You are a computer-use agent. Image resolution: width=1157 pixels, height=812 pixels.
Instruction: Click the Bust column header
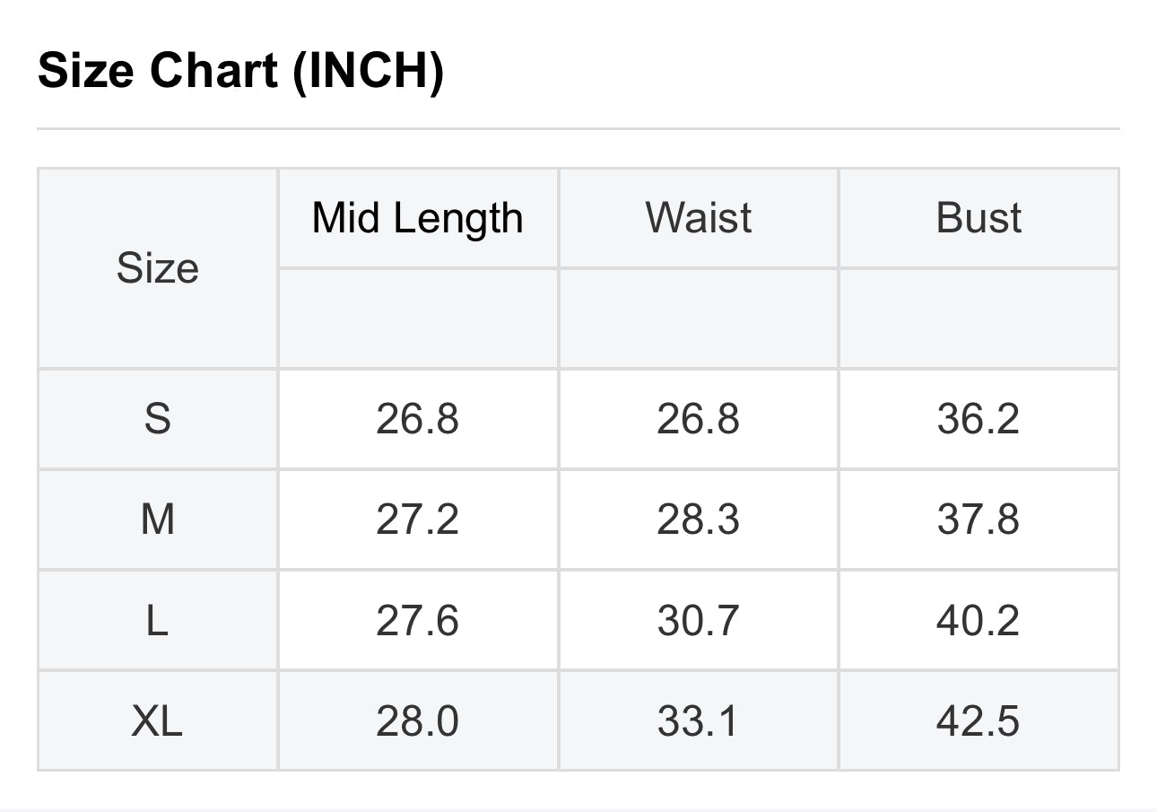click(979, 218)
